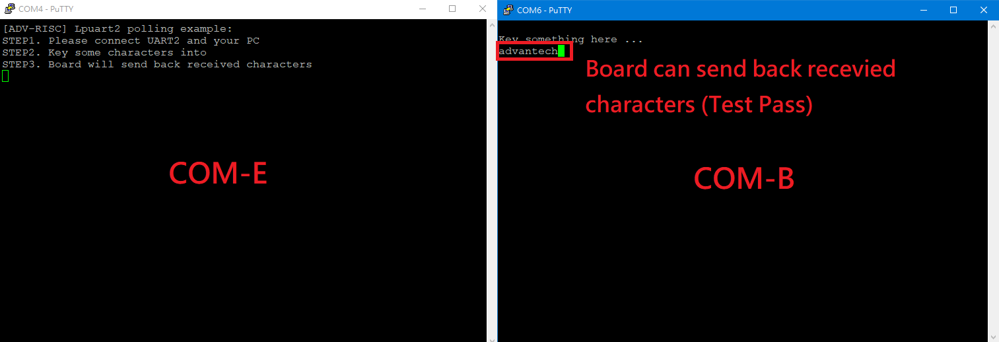Click the COM6 scrollbar down arrow
The image size is (999, 342).
coord(993,336)
